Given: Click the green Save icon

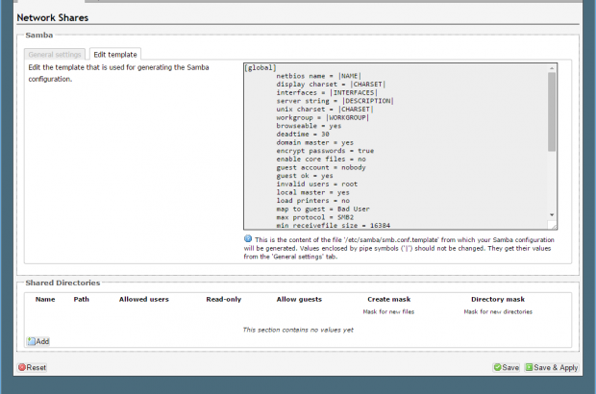Looking at the screenshot, I should point(498,367).
